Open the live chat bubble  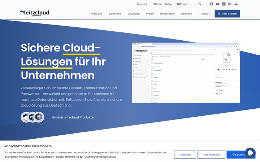250,153
